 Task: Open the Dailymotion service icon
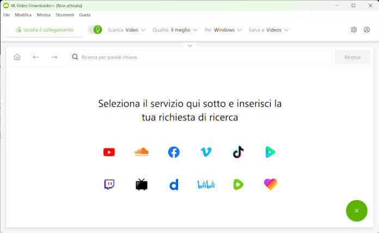coord(174,184)
